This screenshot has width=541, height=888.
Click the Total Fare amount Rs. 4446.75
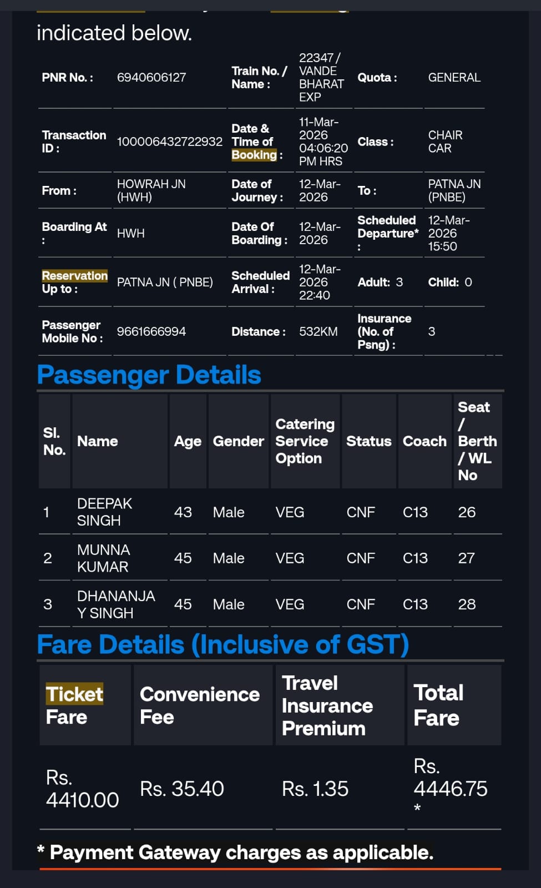point(451,788)
